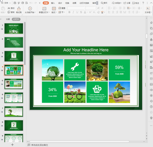Click the Decrease Indent icon
Screen dimensions: 153x147
click(x=120, y=8)
